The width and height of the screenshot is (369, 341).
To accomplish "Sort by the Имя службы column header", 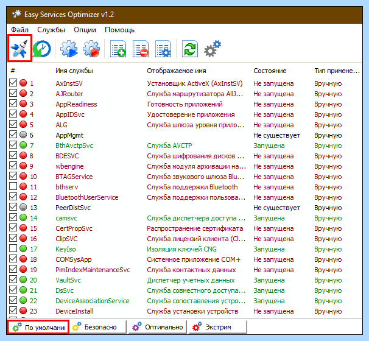I will point(74,71).
